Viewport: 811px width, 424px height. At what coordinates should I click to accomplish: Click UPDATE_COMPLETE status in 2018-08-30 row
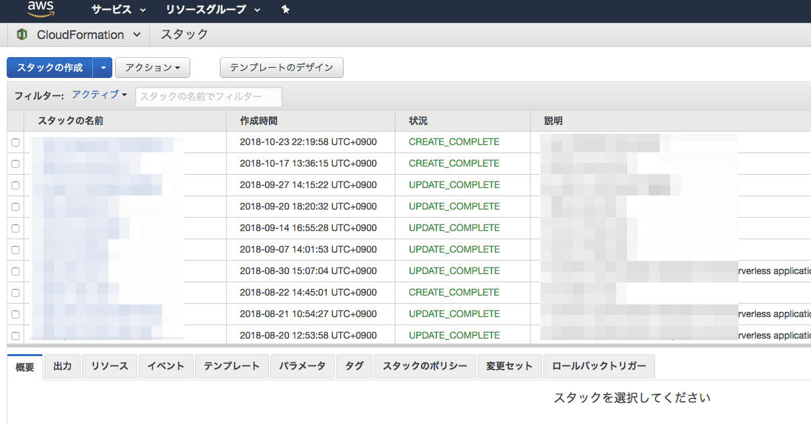tap(455, 271)
